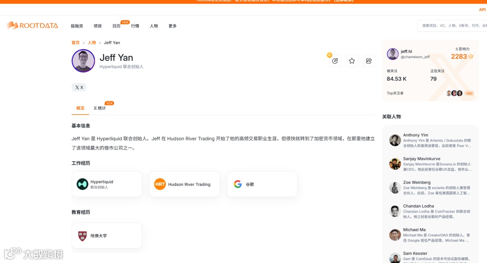Click the 教育经历 heading
The width and height of the screenshot is (487, 263).
tap(81, 212)
